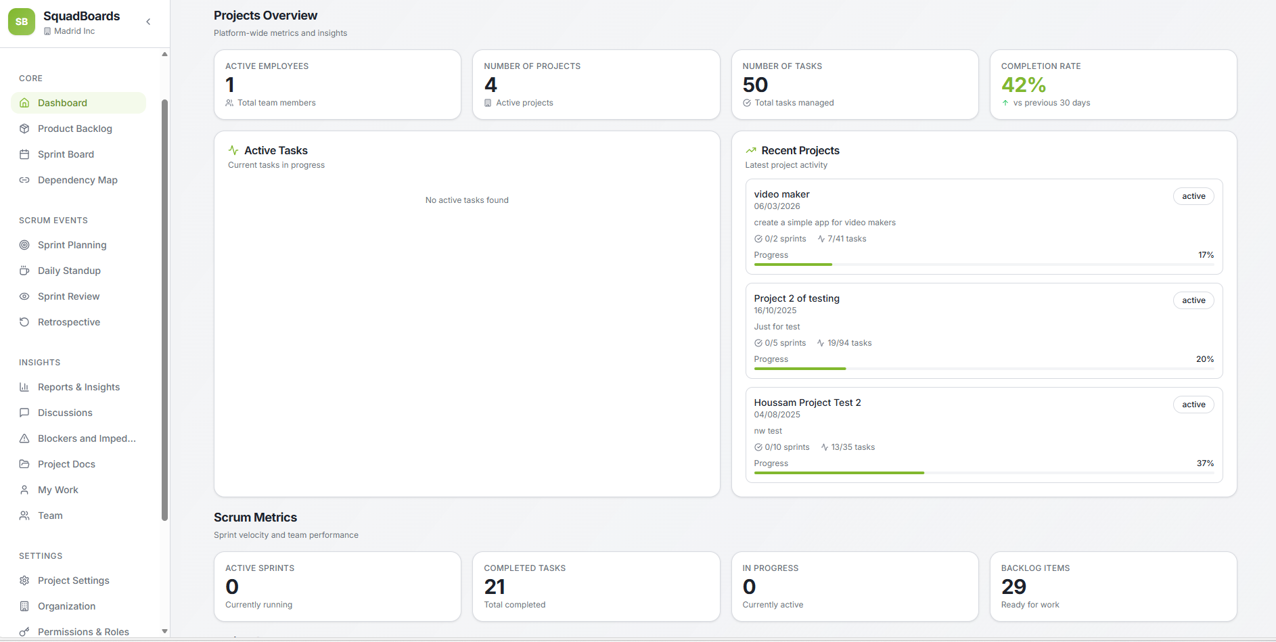The image size is (1276, 642).
Task: Open Daily Standup page
Action: point(78,271)
